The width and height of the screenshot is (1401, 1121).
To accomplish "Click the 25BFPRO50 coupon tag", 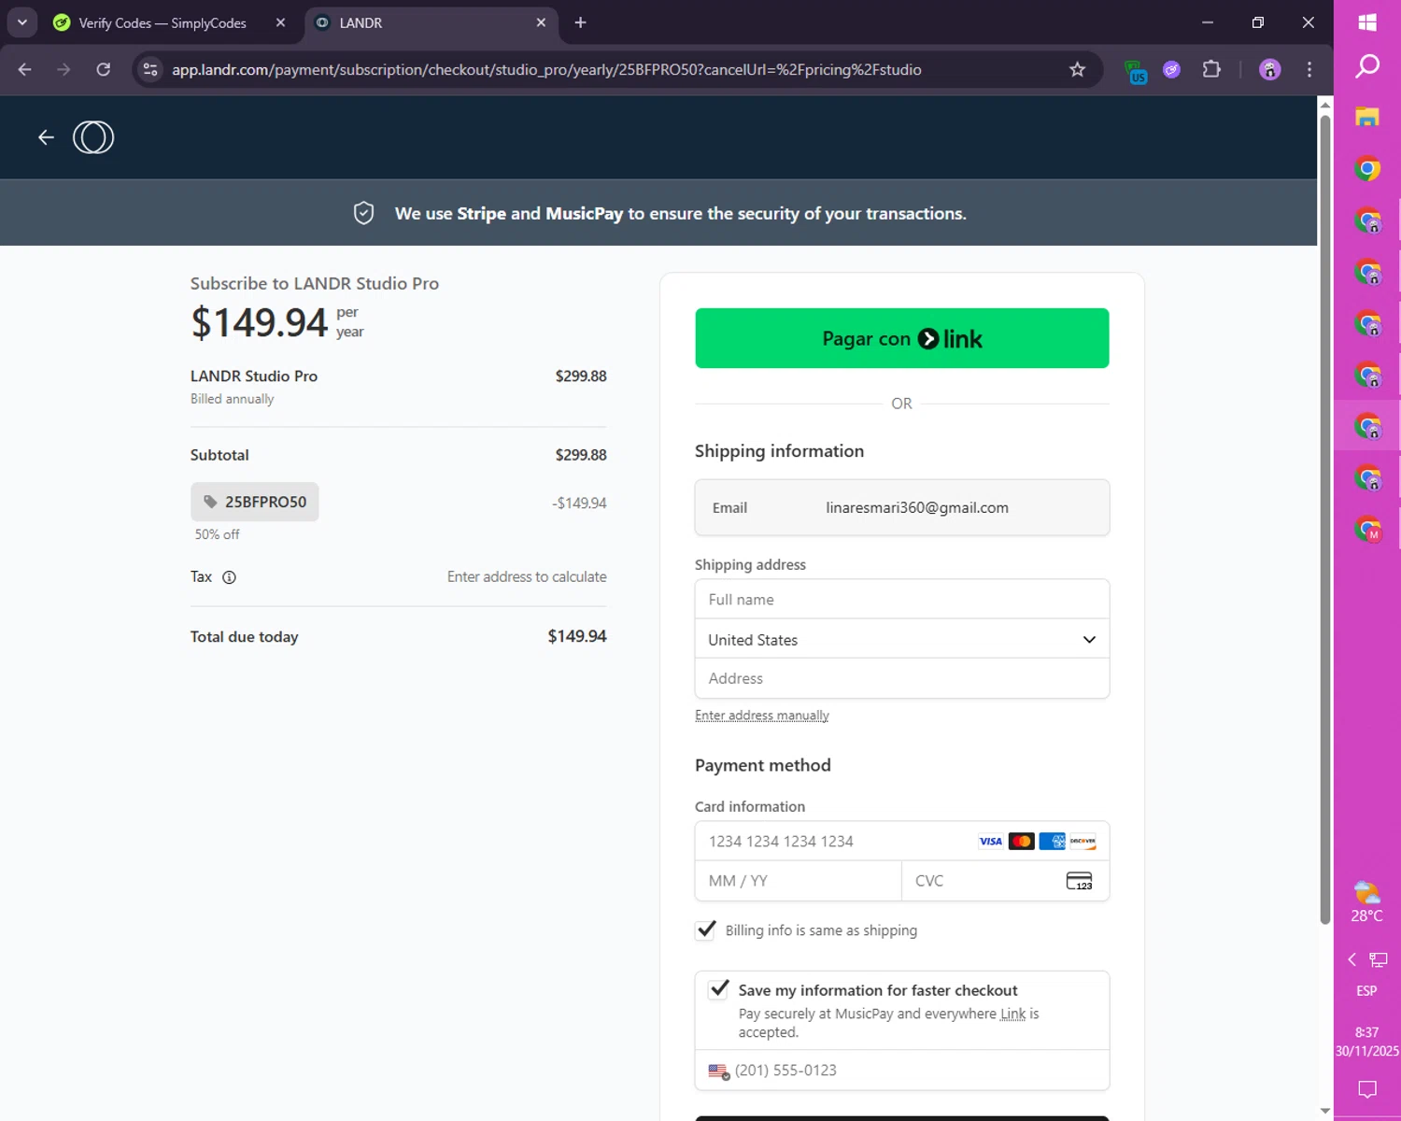I will (255, 502).
